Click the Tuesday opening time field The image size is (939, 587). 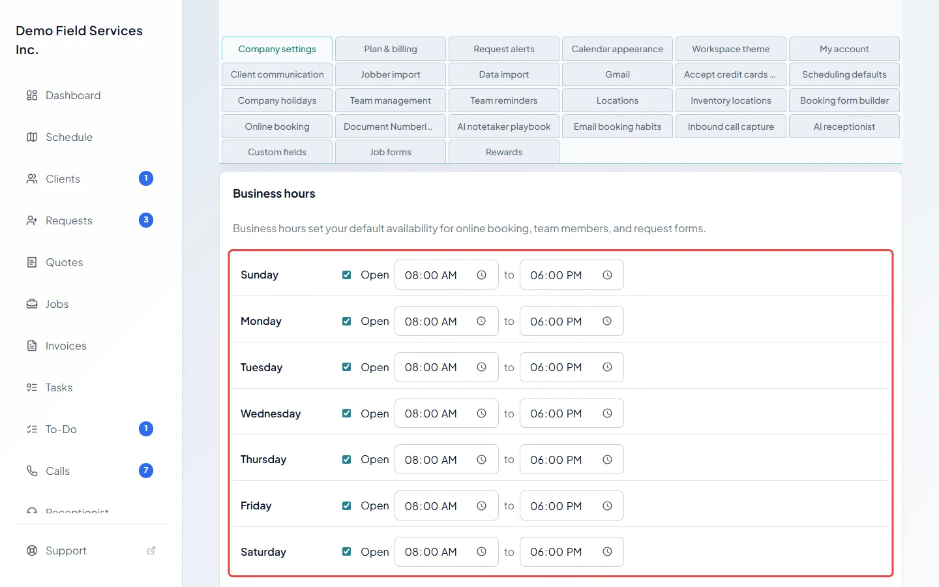click(447, 367)
